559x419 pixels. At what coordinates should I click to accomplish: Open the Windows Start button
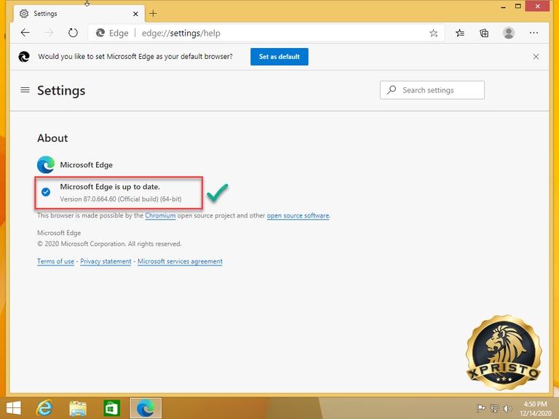14,408
